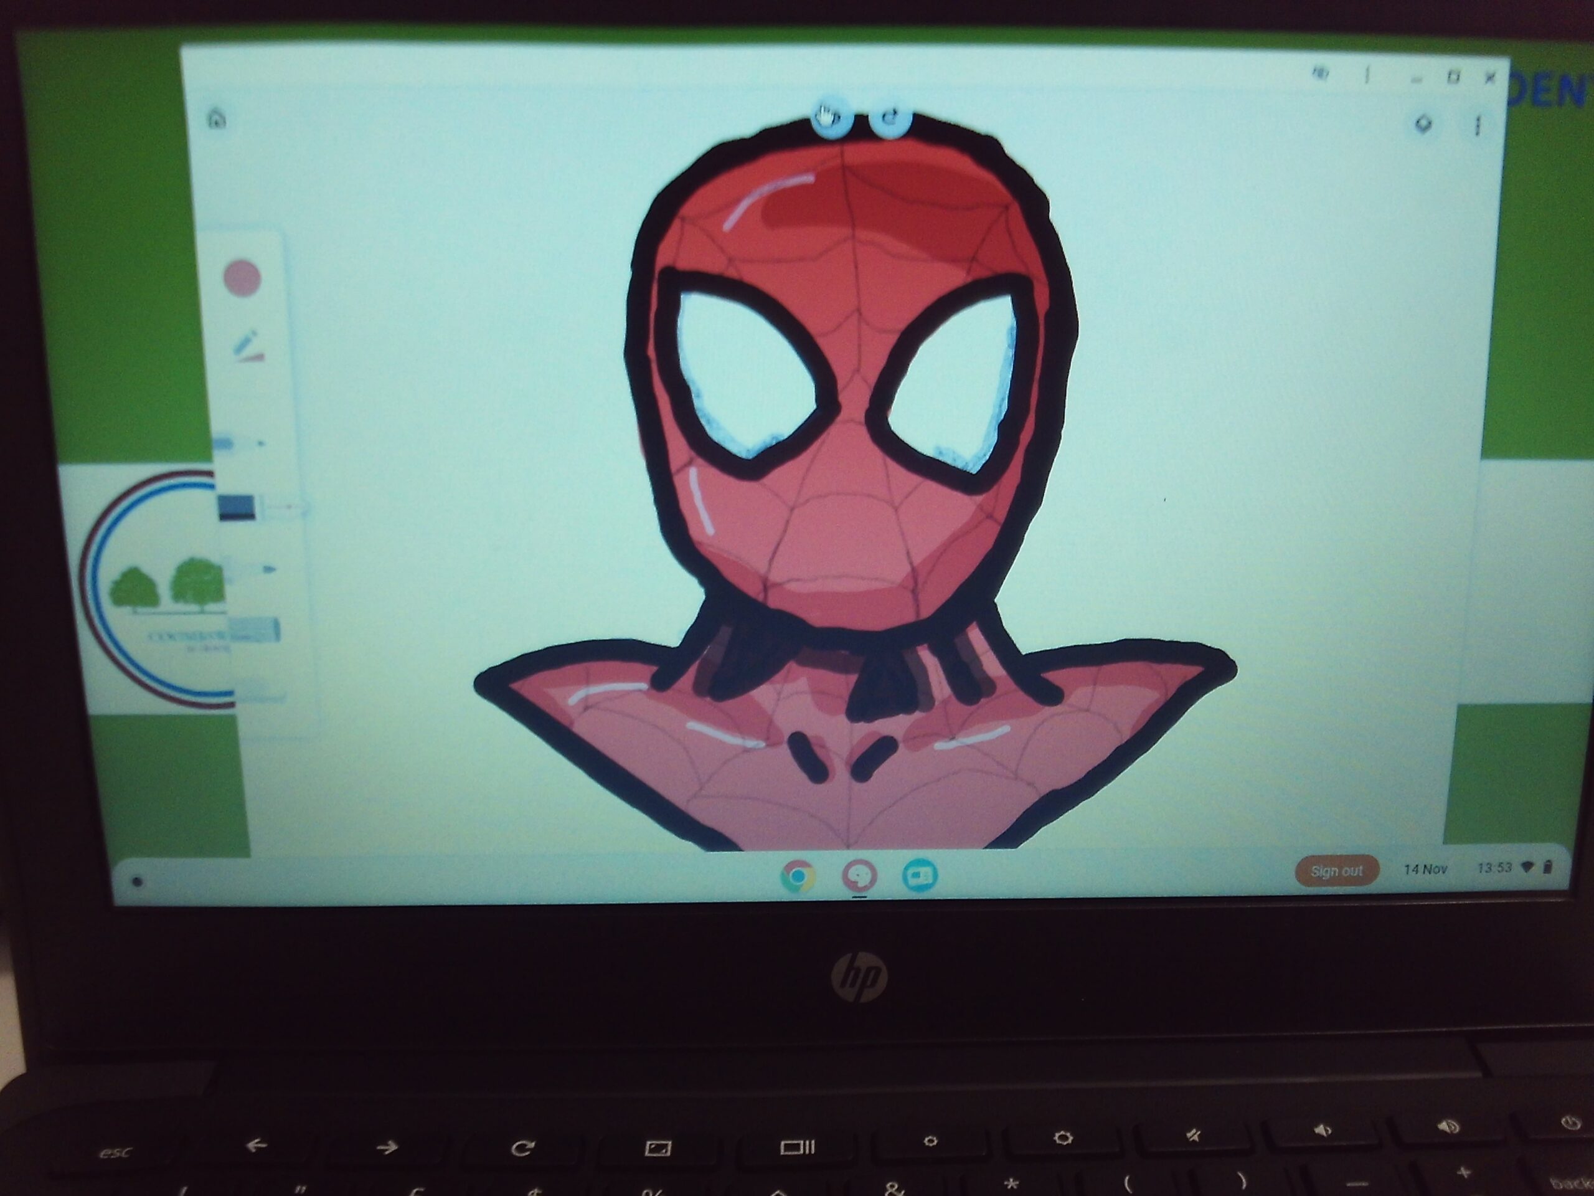Screen dimensions: 1594x1196
Task: Open the calendar from 14 Nov date
Action: point(1425,869)
